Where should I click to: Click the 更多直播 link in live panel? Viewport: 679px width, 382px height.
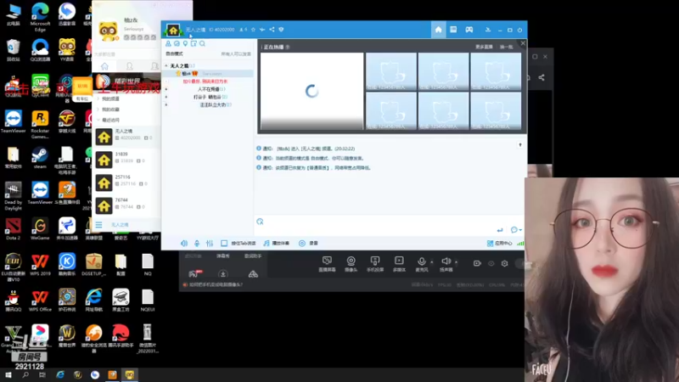click(x=484, y=47)
